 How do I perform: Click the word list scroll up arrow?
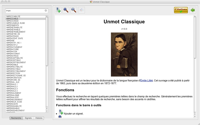click(47, 109)
